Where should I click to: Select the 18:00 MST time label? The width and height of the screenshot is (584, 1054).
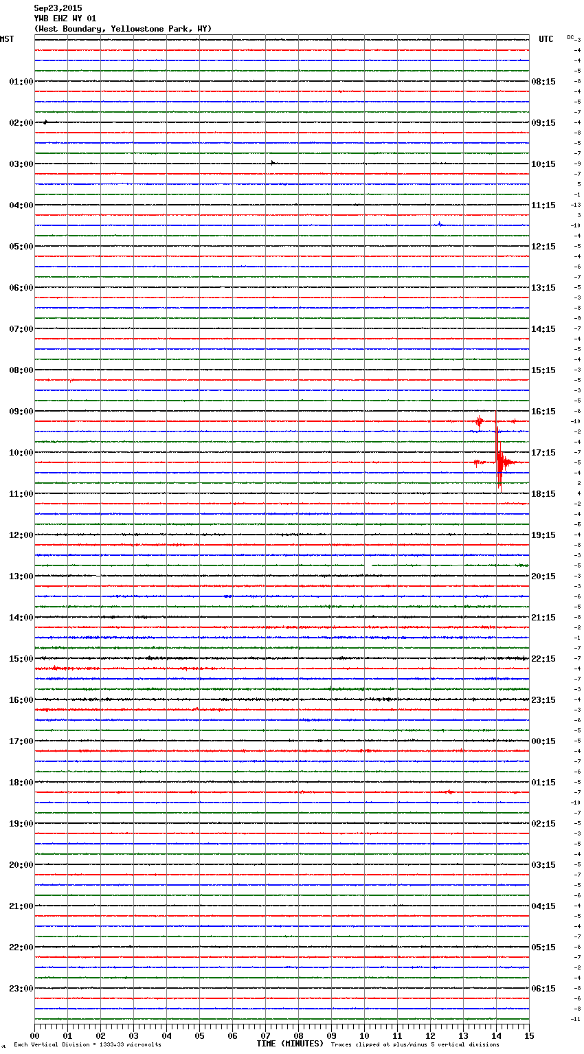21,783
